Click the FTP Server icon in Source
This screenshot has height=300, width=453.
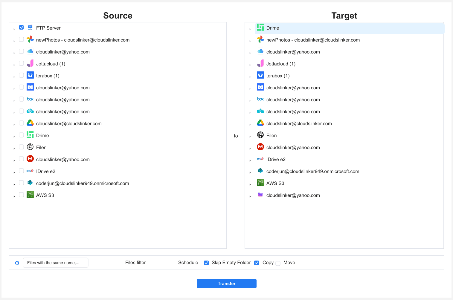pos(30,27)
